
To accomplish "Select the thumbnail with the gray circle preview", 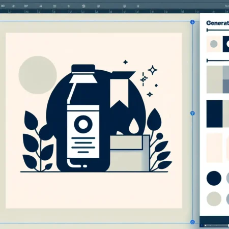I will pyautogui.click(x=214, y=44).
